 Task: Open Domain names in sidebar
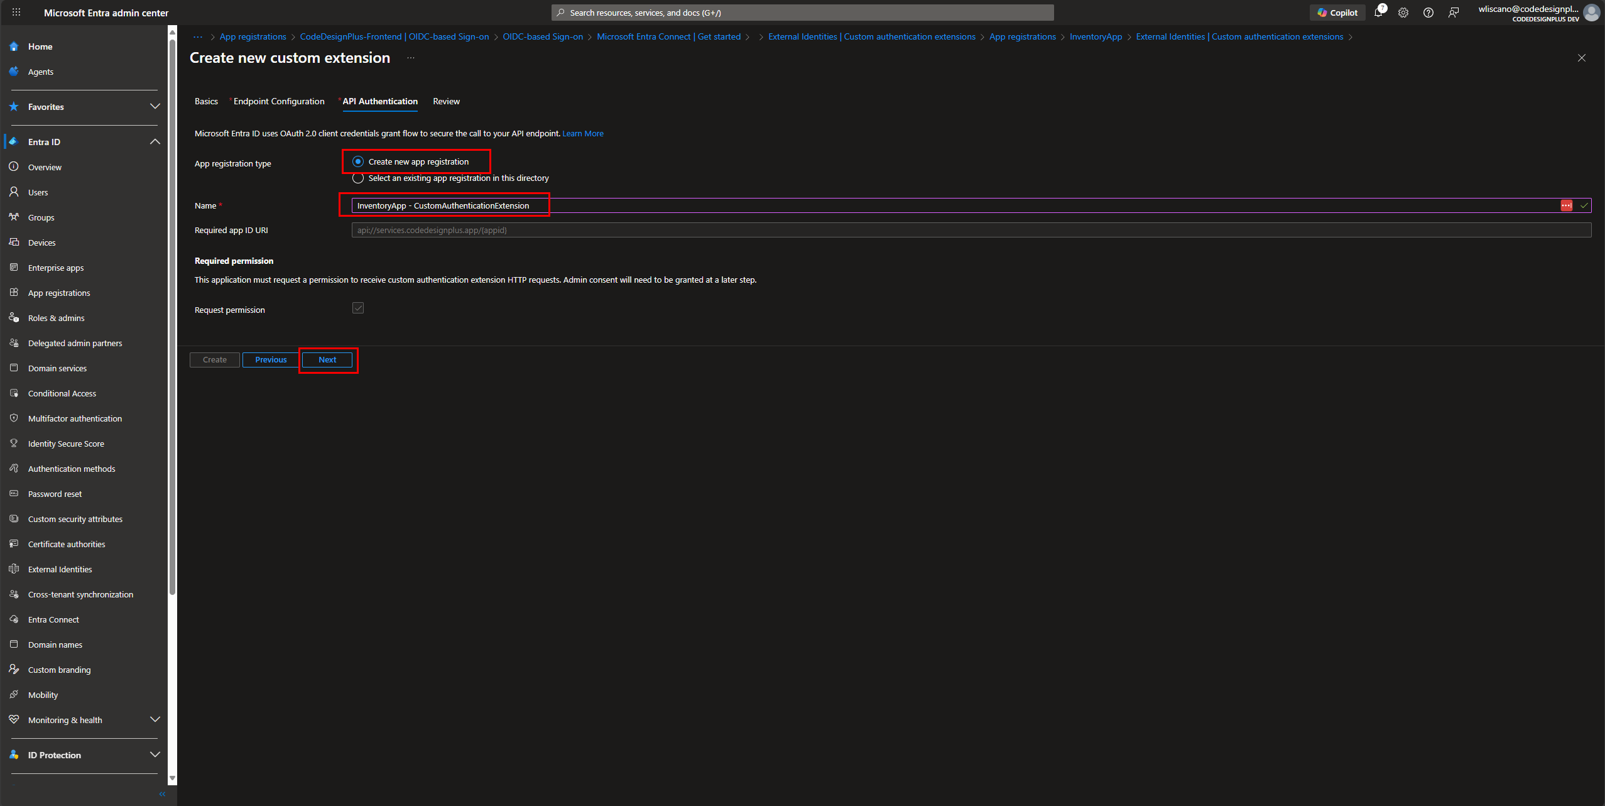[x=55, y=645]
